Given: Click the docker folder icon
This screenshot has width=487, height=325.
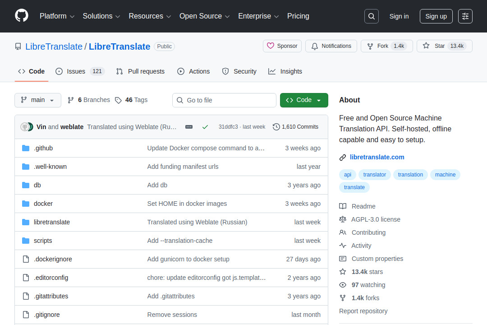Looking at the screenshot, I should pyautogui.click(x=25, y=204).
